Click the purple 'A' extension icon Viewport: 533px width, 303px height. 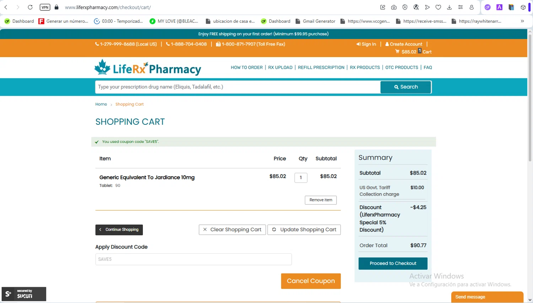pyautogui.click(x=499, y=7)
